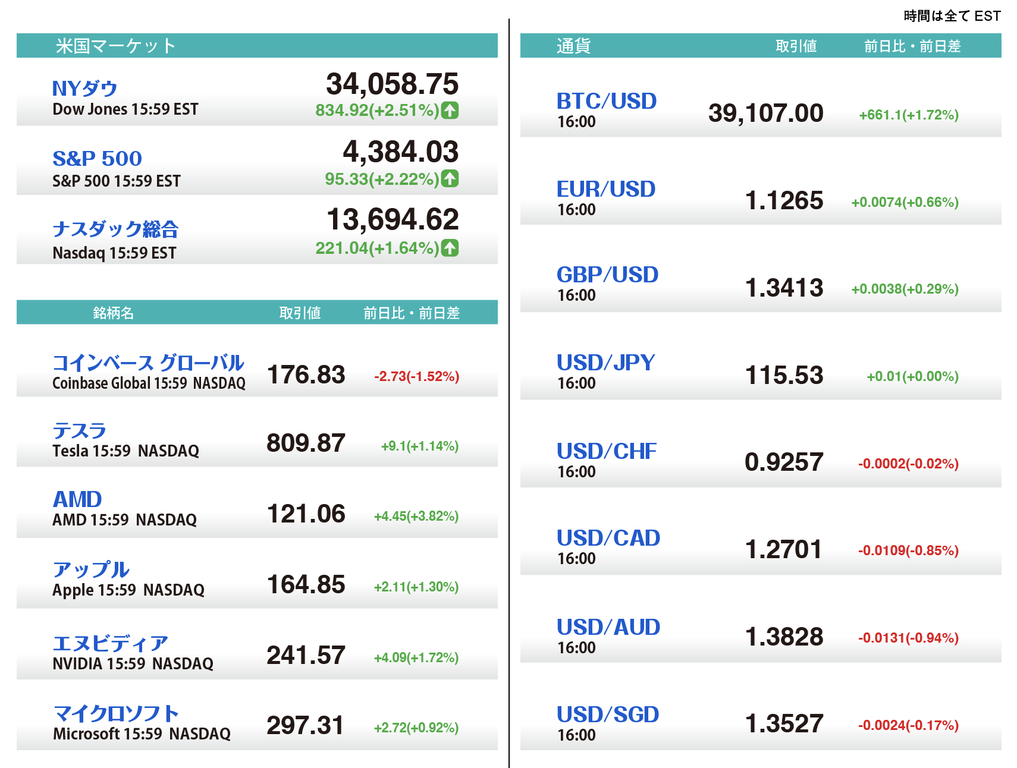Open the NYダウ index link
The height and width of the screenshot is (768, 1017).
84,89
